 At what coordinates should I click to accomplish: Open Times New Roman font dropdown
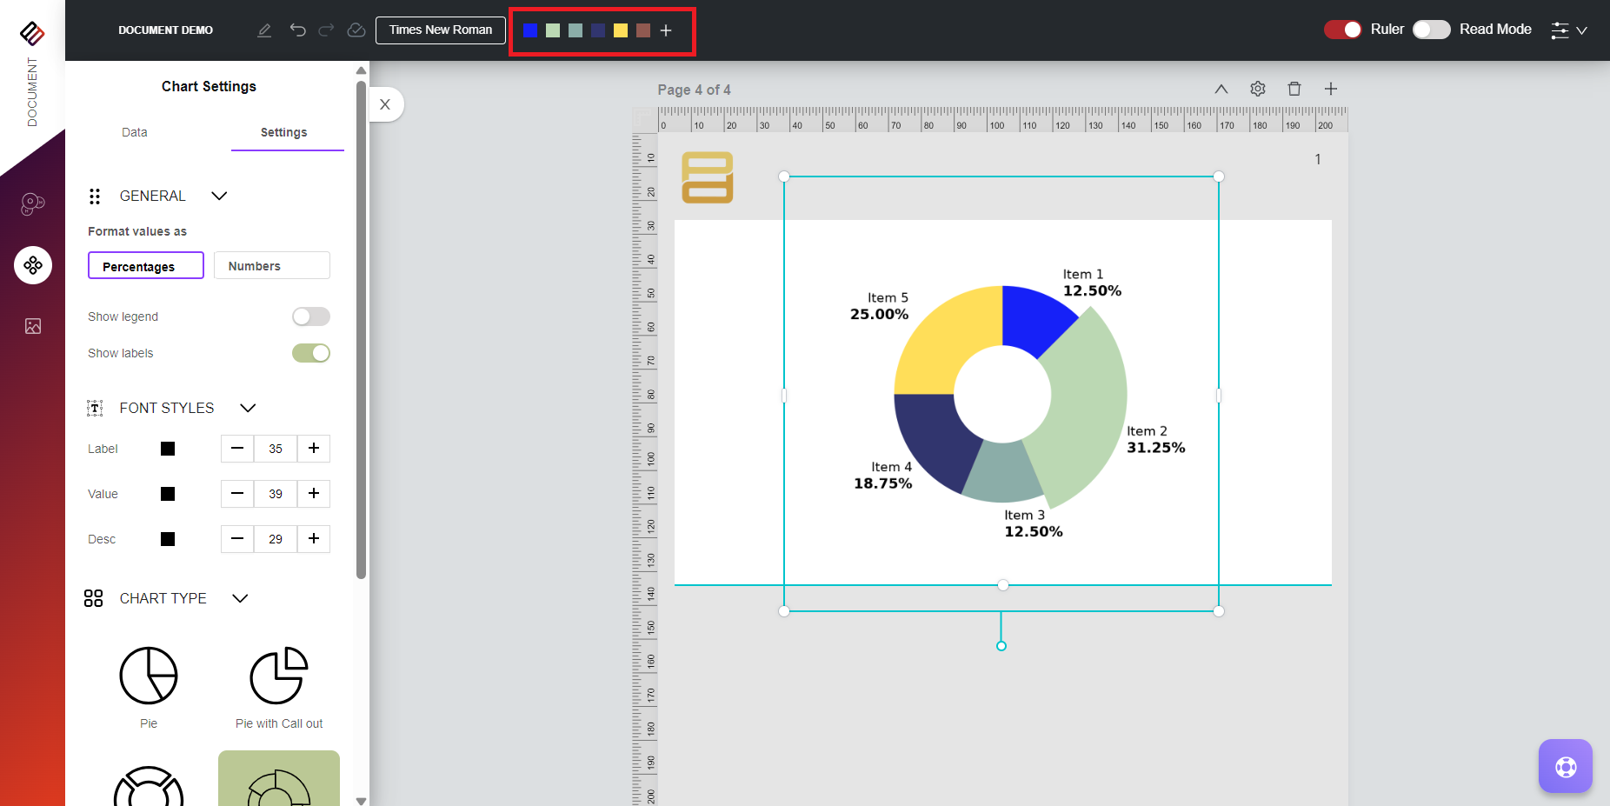click(440, 30)
